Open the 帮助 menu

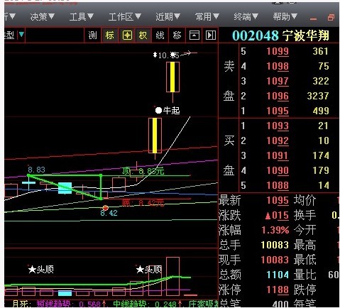285,17
